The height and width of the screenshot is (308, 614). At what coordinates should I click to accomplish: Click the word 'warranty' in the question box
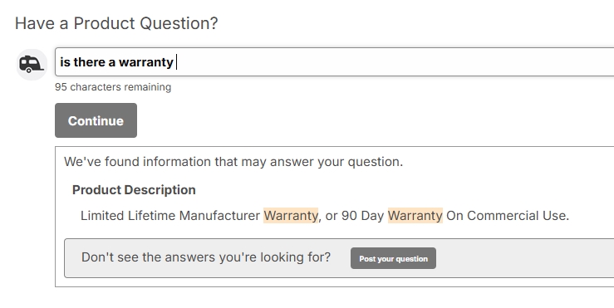(146, 62)
